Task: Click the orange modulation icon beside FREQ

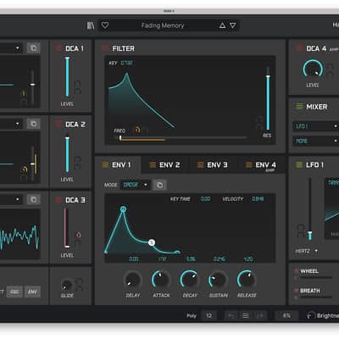Action: tap(137, 130)
